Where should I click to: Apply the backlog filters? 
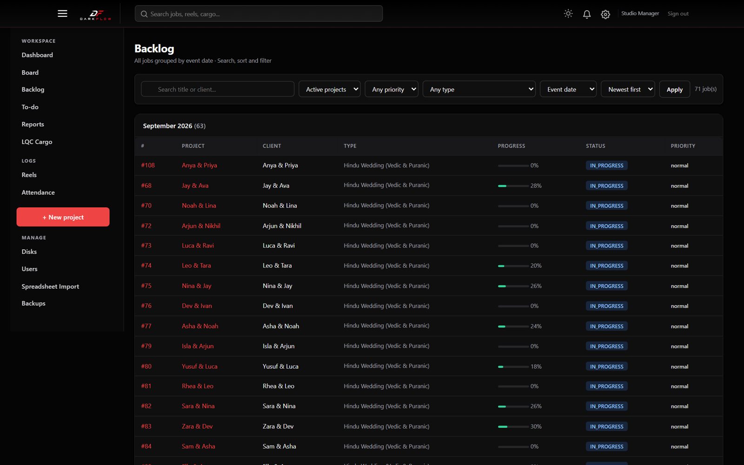point(674,89)
